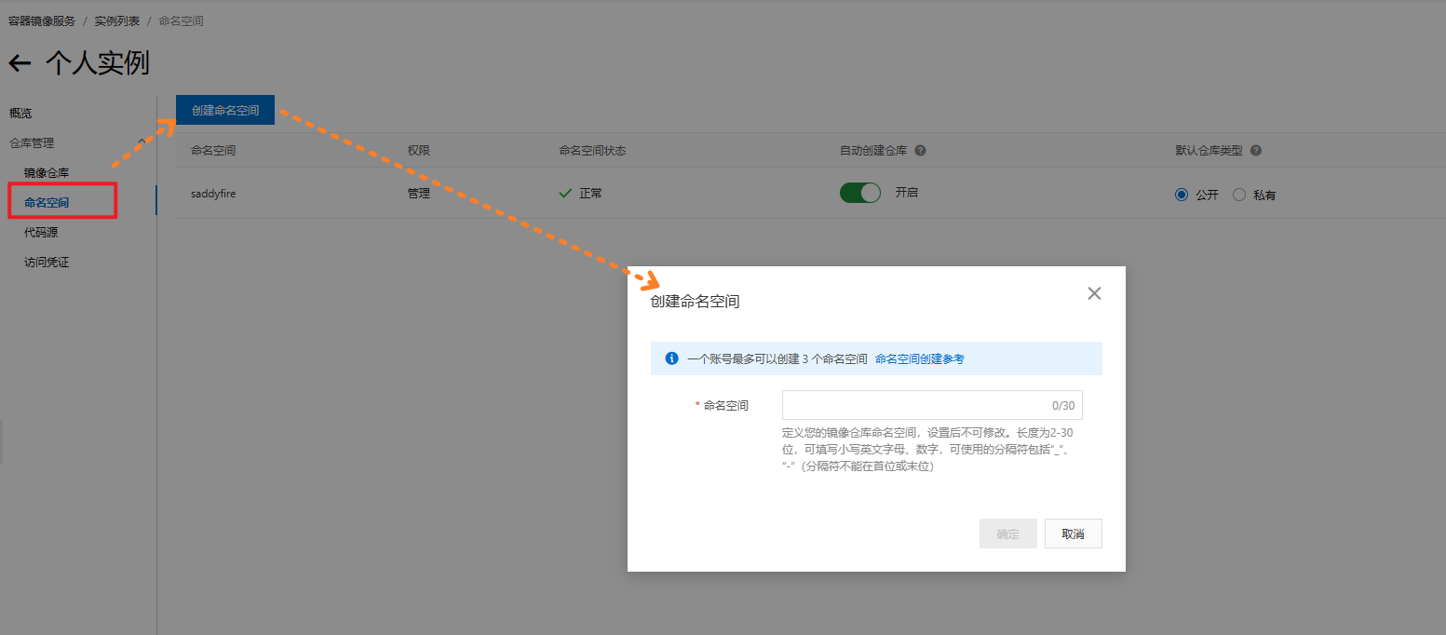Disable the 自动创建仓库 switch for saddyfire
Viewport: 1446px width, 635px height.
[x=859, y=192]
